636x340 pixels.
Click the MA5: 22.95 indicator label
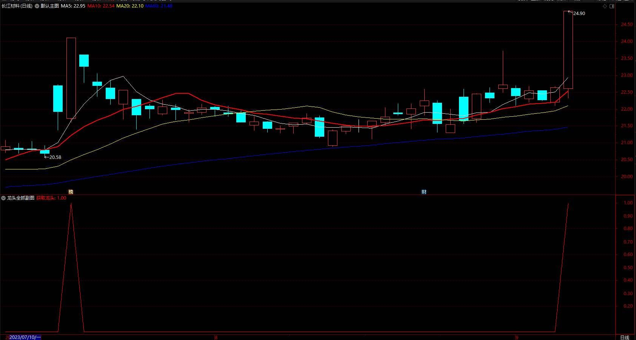pyautogui.click(x=73, y=6)
